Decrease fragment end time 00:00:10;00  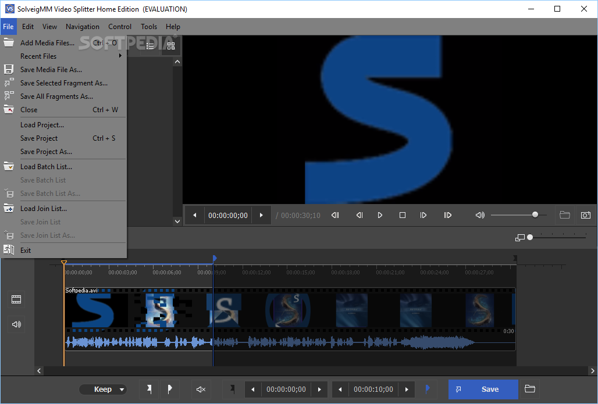[x=340, y=389]
